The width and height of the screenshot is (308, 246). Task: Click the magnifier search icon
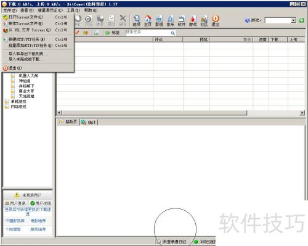coord(173,33)
